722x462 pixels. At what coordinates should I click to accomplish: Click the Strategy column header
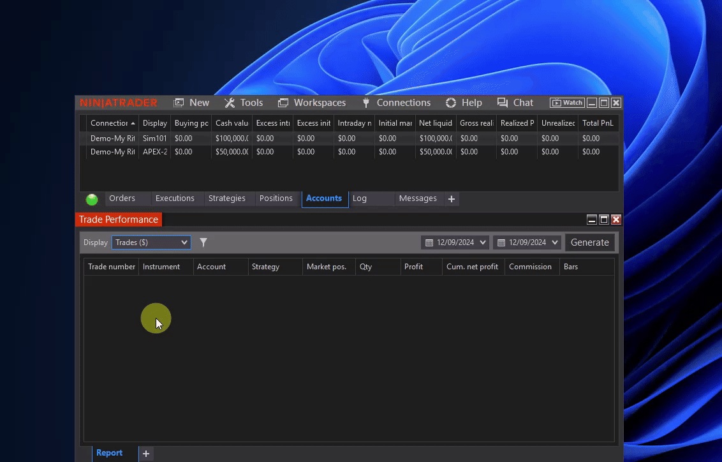(x=275, y=267)
